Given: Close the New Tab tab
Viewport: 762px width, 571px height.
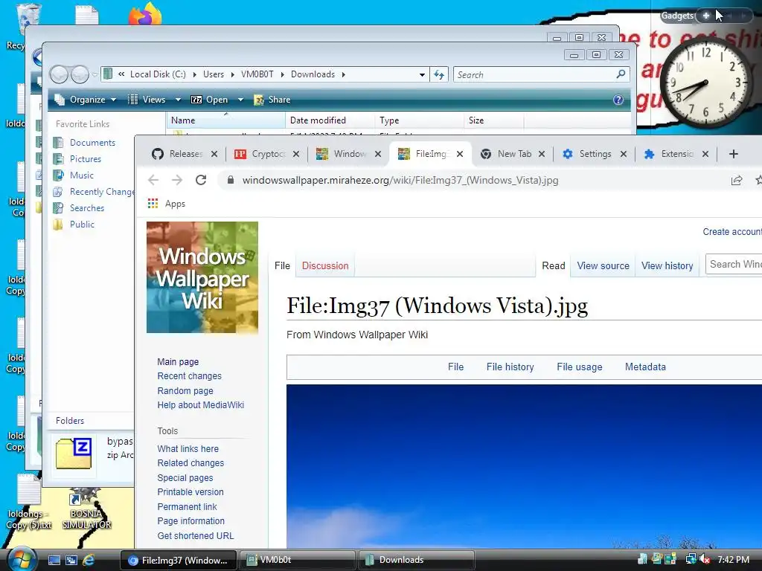Looking at the screenshot, I should (x=542, y=154).
